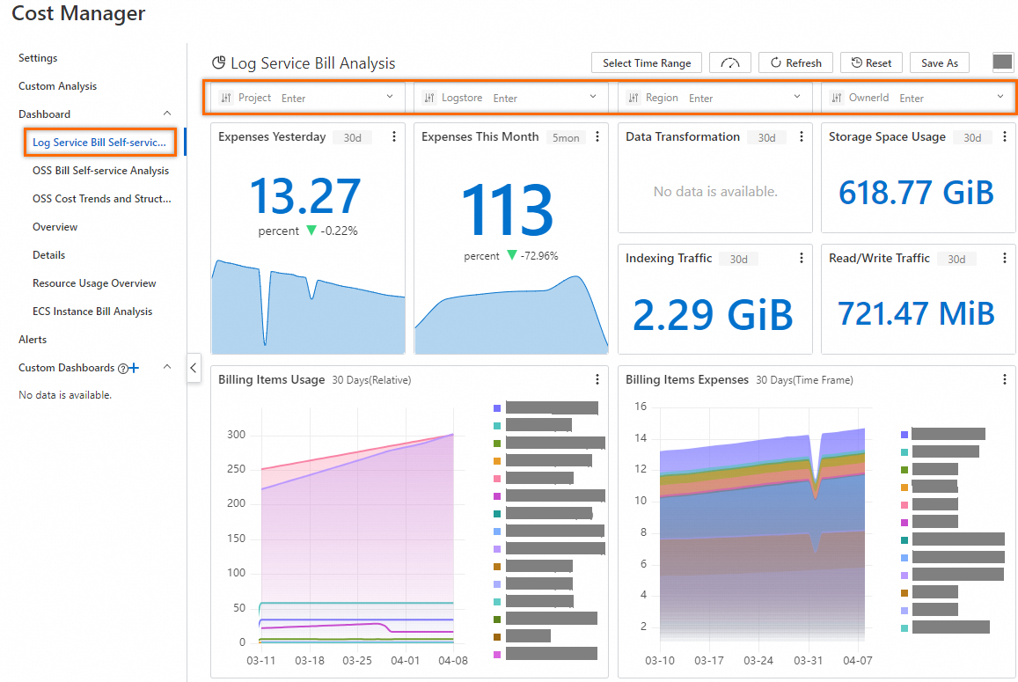Image resolution: width=1018 pixels, height=682 pixels.
Task: Click the Refresh button
Action: [x=796, y=63]
